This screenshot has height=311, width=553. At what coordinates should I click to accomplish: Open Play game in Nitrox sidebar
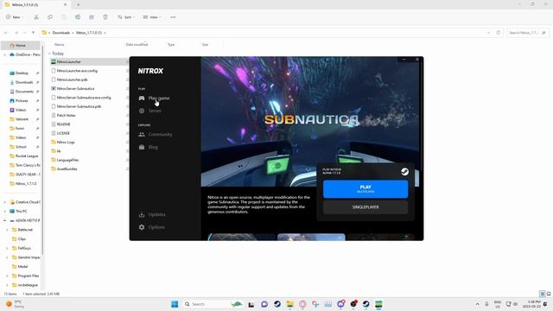[154, 98]
